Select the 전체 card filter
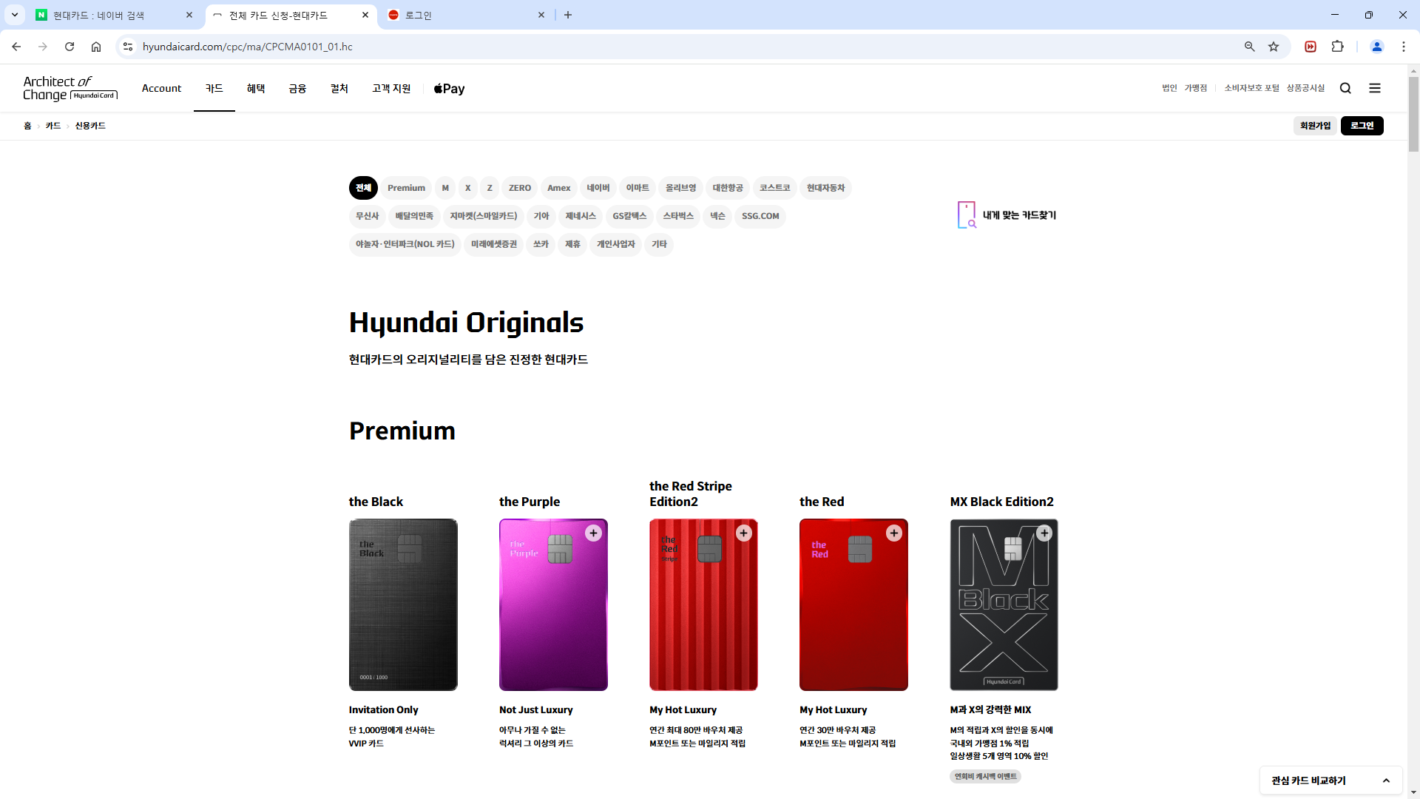 coord(363,188)
